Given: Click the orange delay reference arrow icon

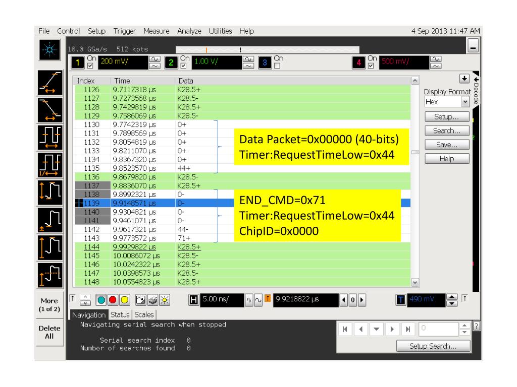Looking at the screenshot, I should (268, 298).
